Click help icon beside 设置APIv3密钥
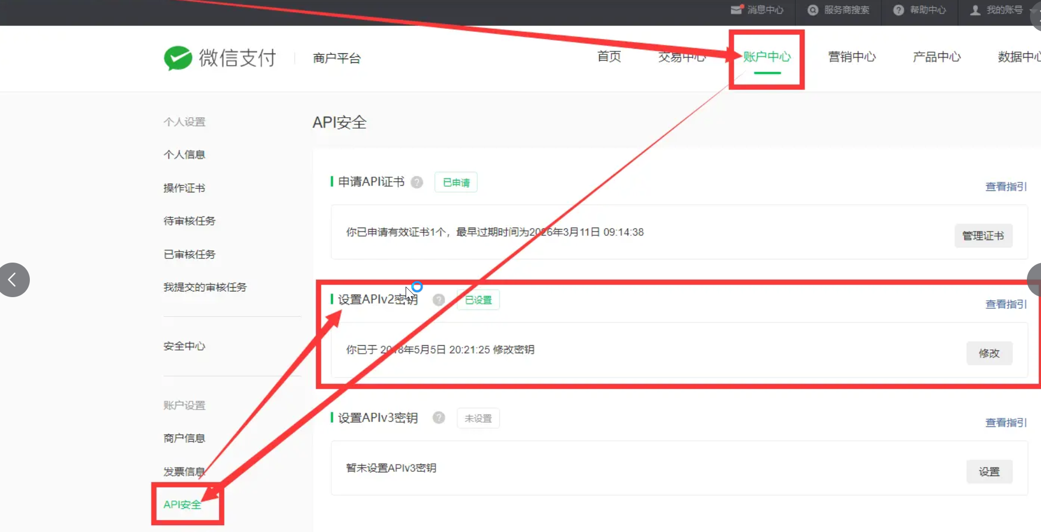This screenshot has height=532, width=1041. coord(439,418)
